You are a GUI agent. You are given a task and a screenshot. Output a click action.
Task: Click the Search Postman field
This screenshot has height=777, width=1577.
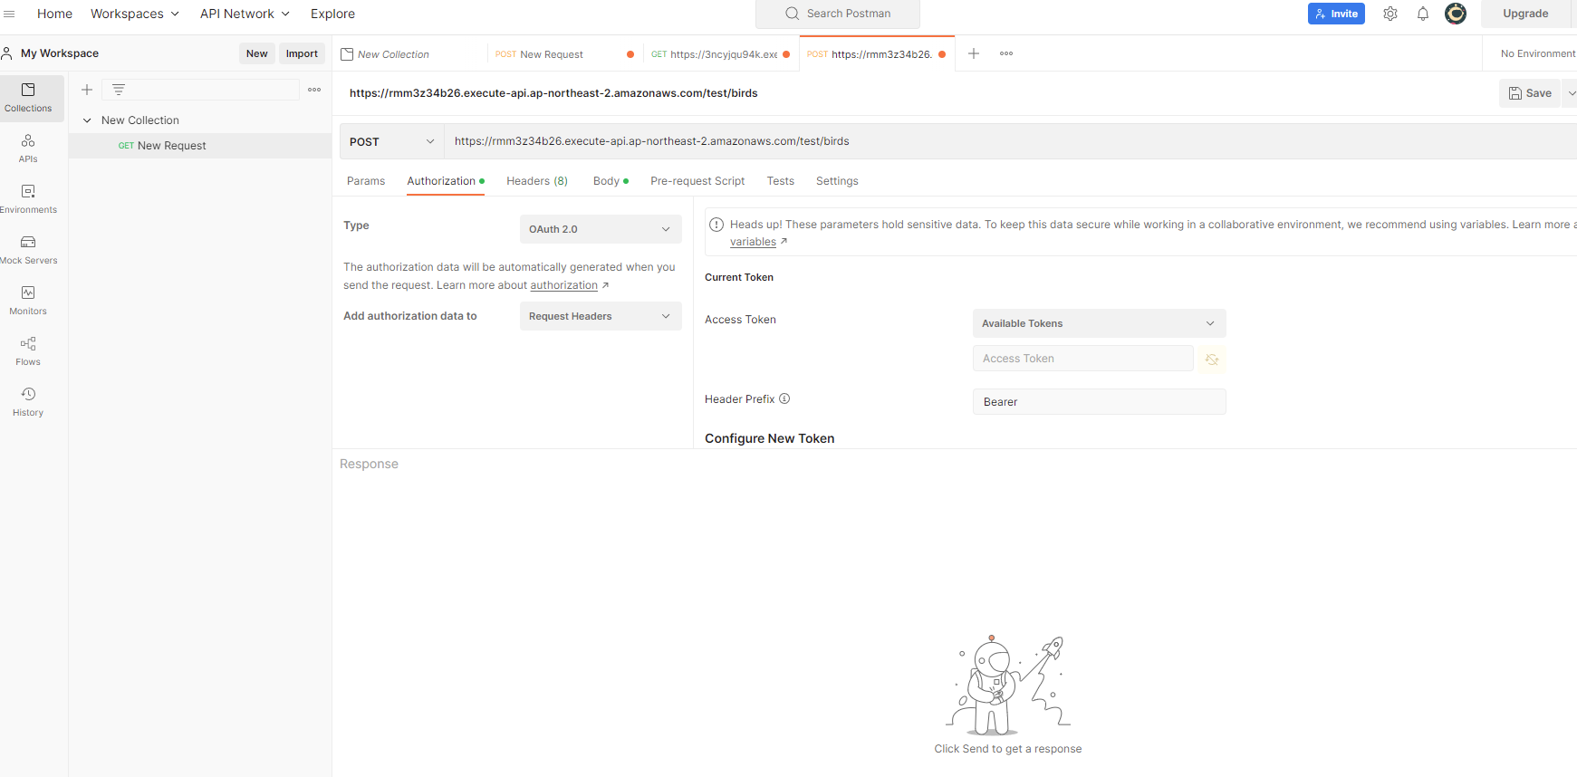[x=838, y=14]
